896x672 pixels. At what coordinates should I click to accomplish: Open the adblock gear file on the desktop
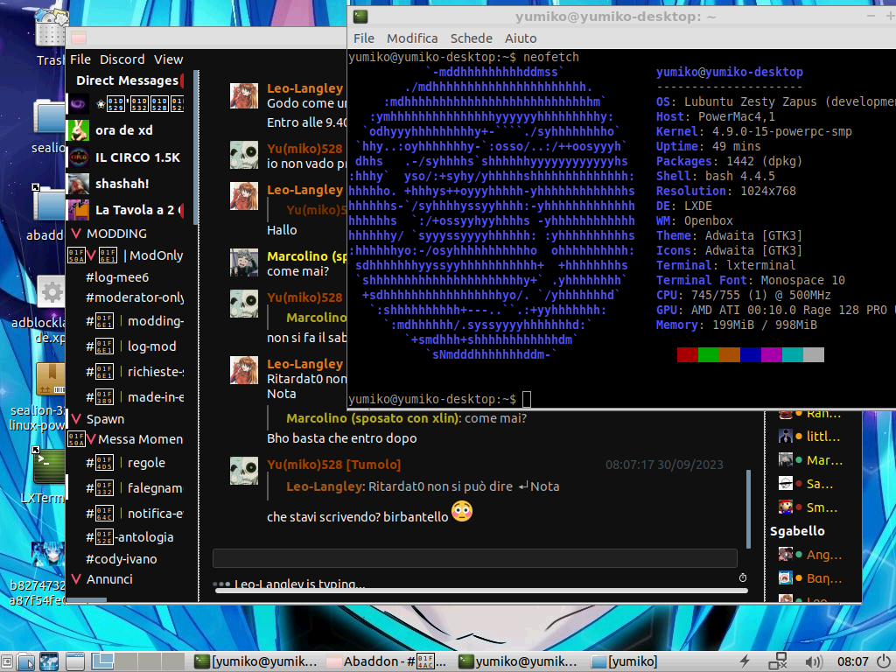(x=52, y=292)
